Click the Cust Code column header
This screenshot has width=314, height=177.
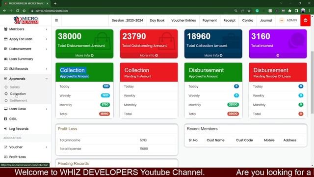tap(244, 140)
